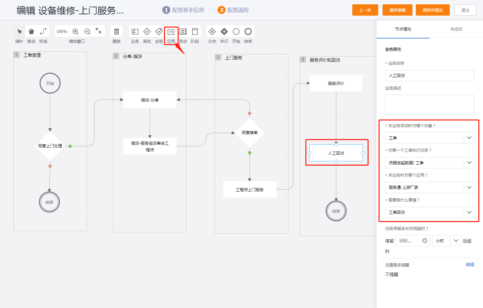This screenshot has height=308, width=483.
Task: Select the polyline (折线) tool
Action: (x=43, y=32)
